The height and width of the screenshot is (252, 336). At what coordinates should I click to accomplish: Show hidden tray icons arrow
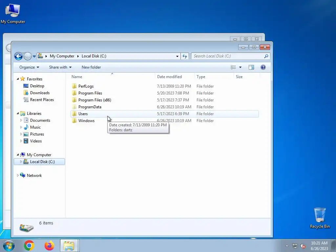(287, 246)
